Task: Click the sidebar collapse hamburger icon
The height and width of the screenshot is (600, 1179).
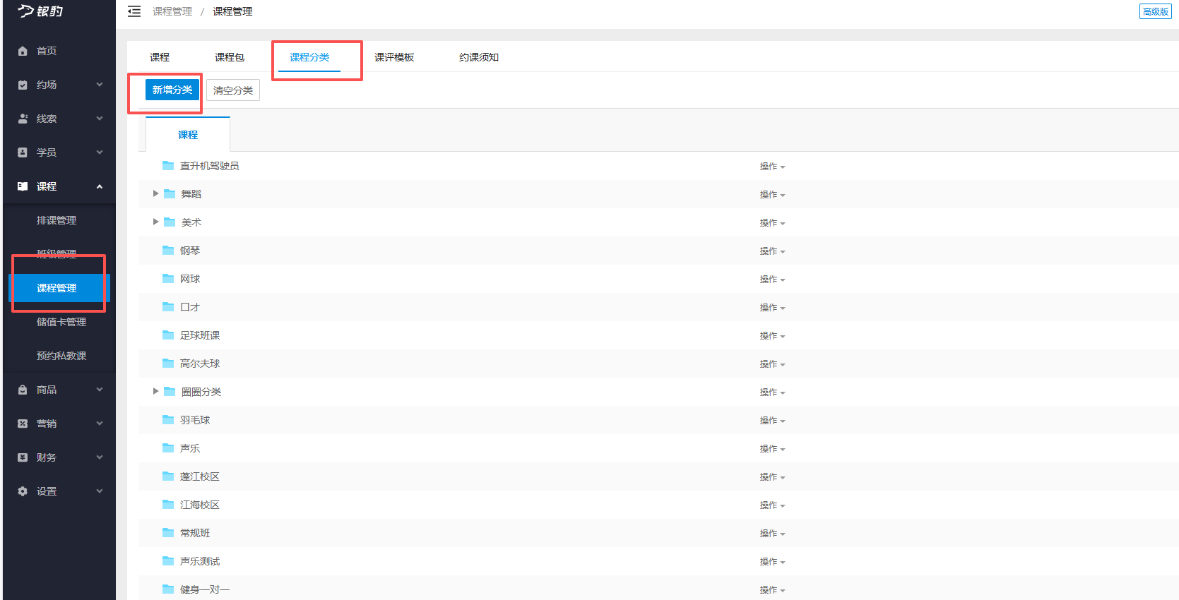Action: 134,11
